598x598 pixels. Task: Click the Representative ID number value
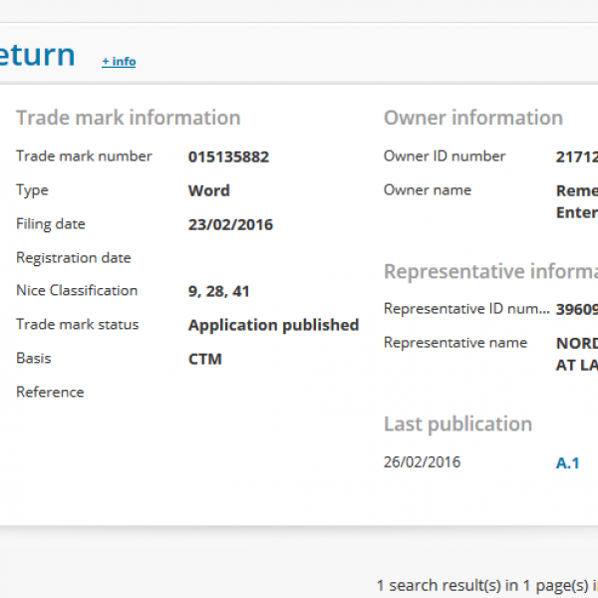coord(577,309)
